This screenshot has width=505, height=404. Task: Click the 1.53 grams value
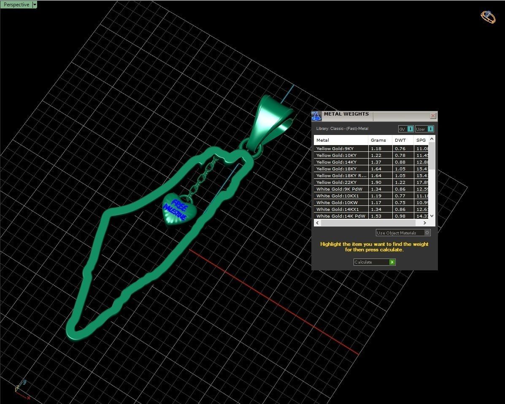tap(376, 216)
